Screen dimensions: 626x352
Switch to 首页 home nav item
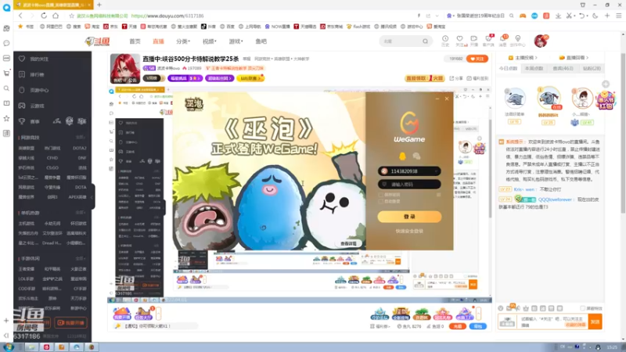135,41
